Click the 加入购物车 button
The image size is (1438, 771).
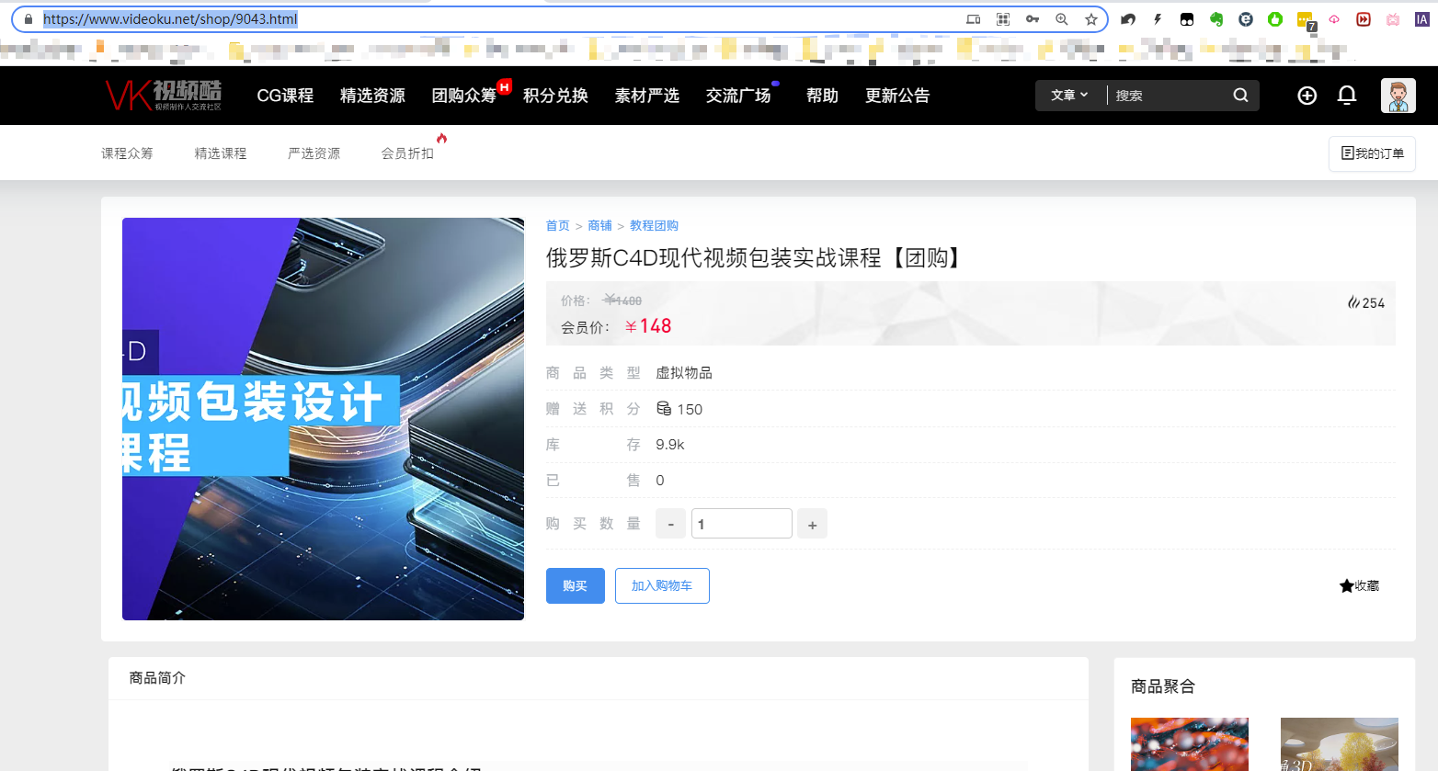tap(662, 586)
